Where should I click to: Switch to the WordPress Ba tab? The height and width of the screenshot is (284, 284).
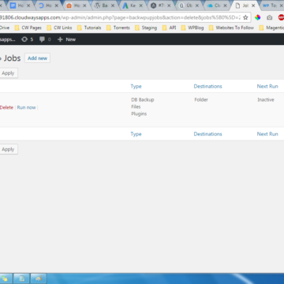tap(104, 6)
